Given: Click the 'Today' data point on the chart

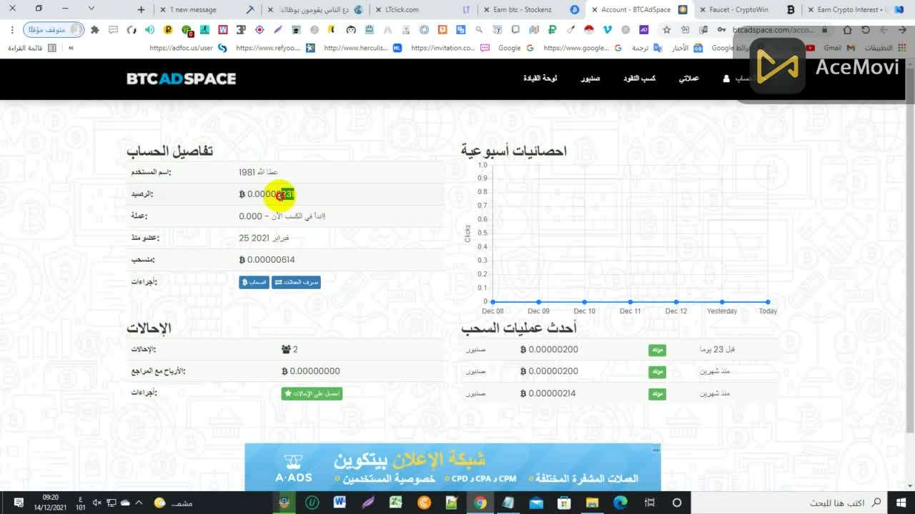Looking at the screenshot, I should pos(768,302).
